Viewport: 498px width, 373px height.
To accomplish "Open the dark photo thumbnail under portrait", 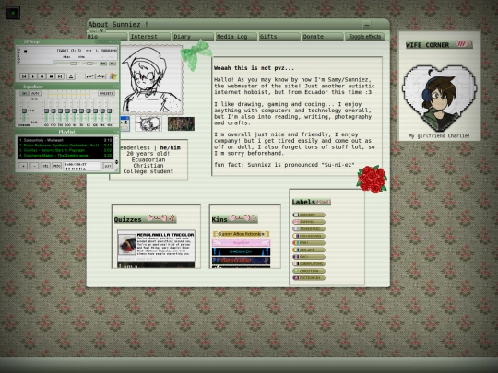I will [x=181, y=123].
